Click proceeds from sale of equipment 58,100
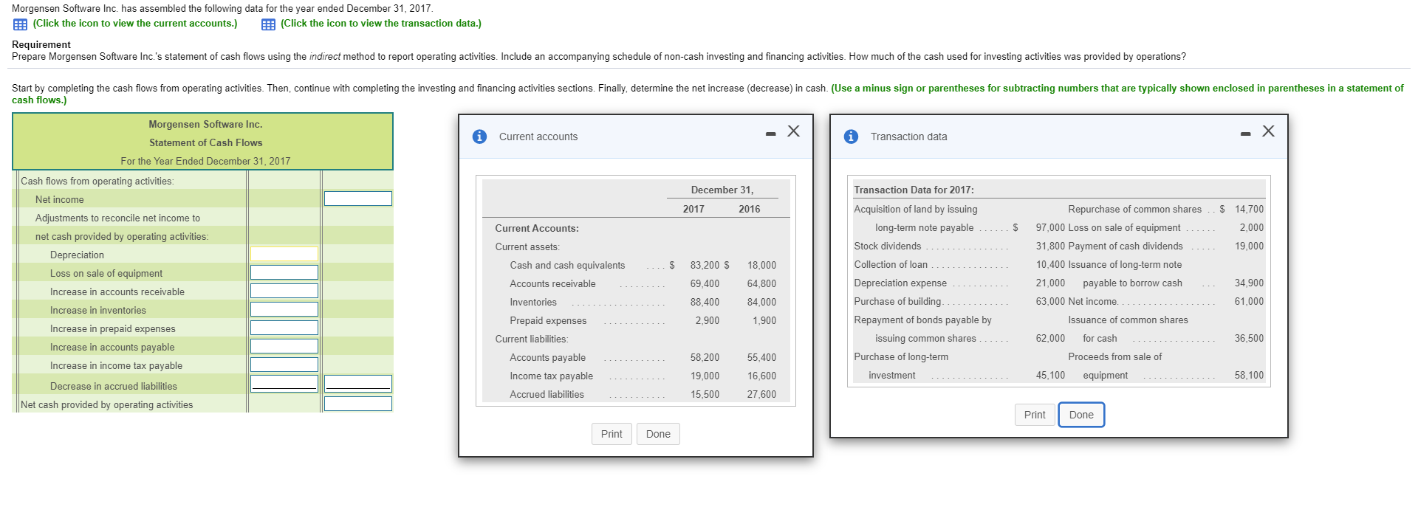The width and height of the screenshot is (1418, 521). [x=1249, y=375]
